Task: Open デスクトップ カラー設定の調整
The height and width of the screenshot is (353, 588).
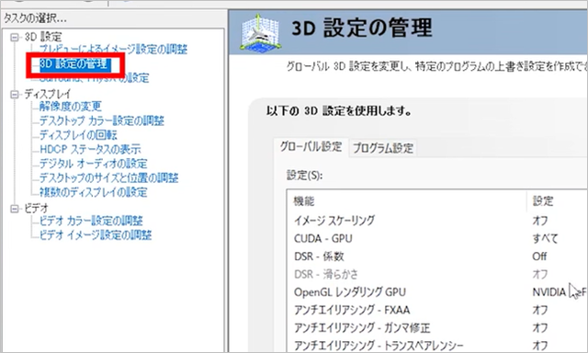Action: coord(102,120)
